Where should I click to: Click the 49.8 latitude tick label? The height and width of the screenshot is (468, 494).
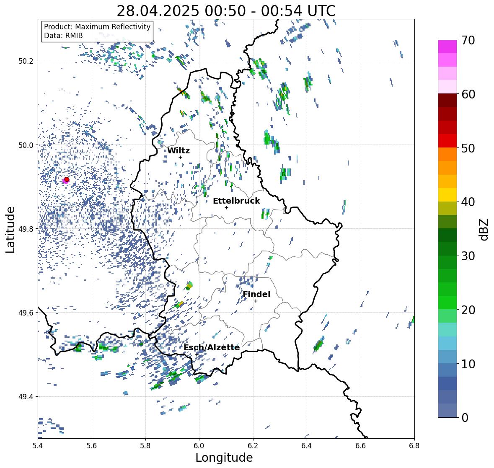pos(26,229)
